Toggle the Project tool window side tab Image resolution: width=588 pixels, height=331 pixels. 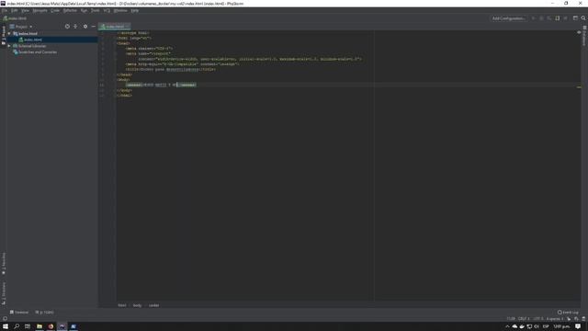click(x=4, y=35)
